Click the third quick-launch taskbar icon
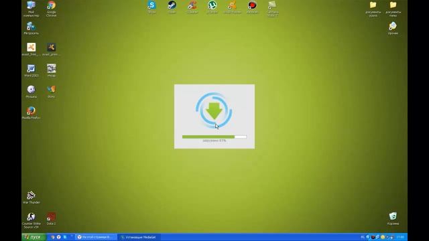The image size is (429, 241). point(65,237)
